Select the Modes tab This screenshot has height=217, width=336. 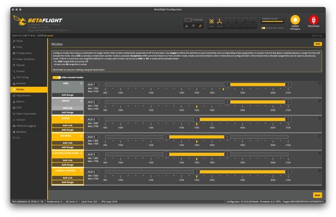(x=29, y=90)
